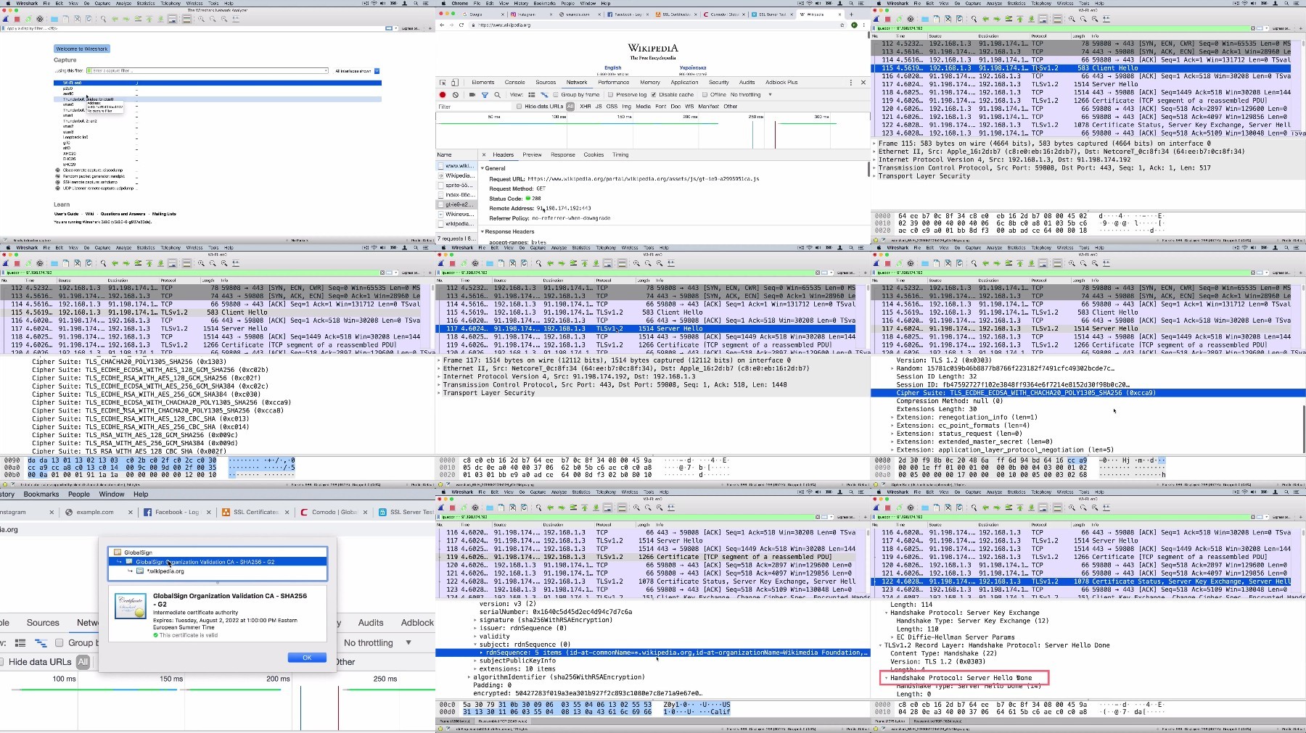Close capture file icon in Wireshark welcome window

[x=77, y=19]
